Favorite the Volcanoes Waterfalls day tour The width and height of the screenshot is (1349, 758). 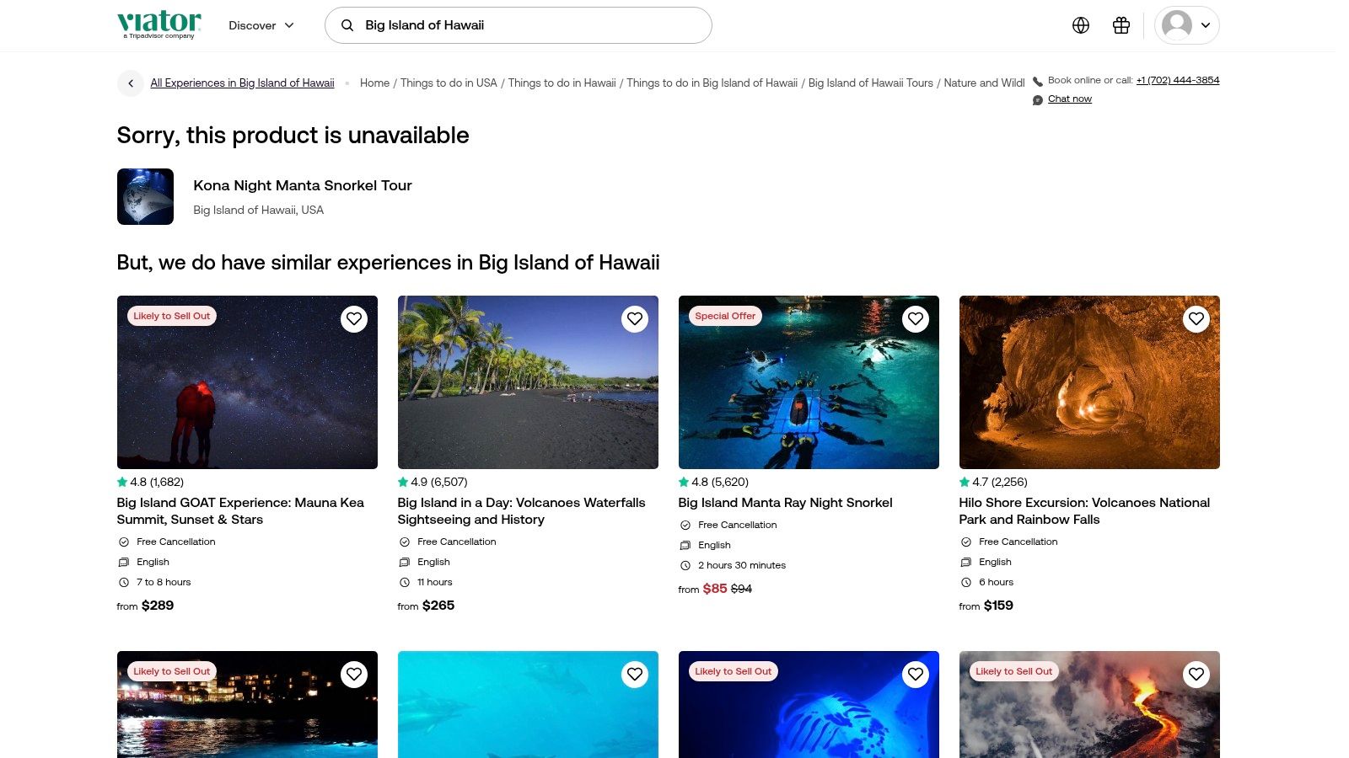tap(635, 319)
